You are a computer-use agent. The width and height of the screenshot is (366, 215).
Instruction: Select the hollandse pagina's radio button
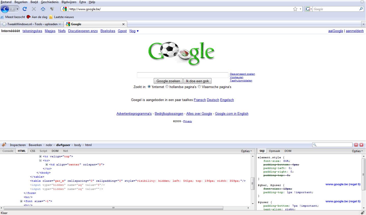[167, 87]
